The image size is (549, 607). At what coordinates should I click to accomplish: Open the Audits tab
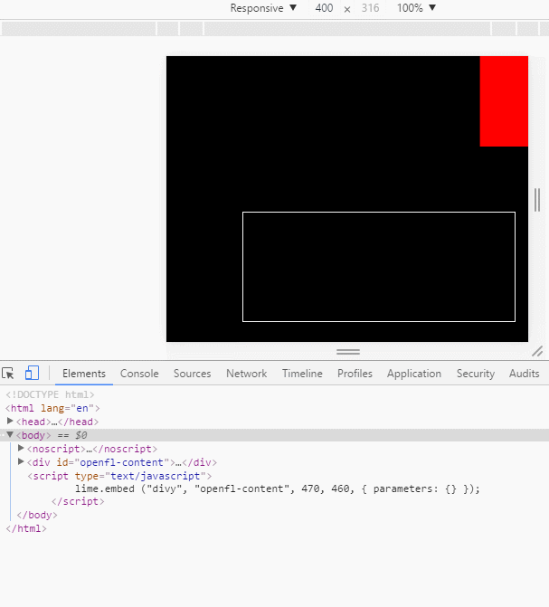pos(524,374)
